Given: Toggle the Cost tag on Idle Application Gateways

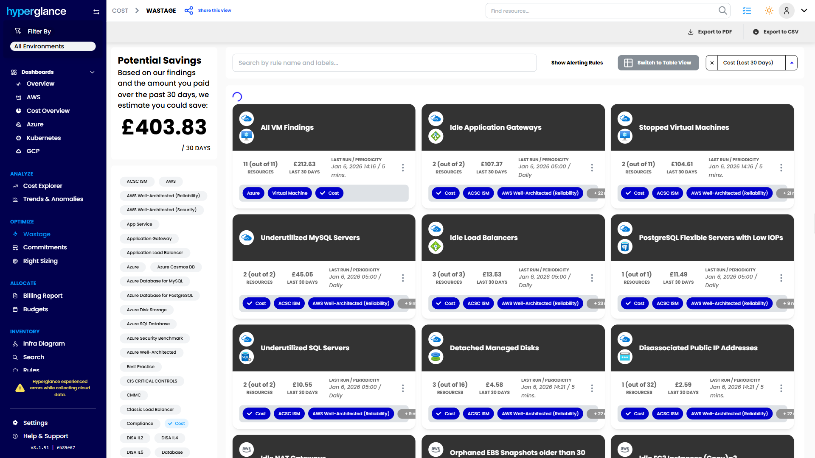Looking at the screenshot, I should point(446,193).
